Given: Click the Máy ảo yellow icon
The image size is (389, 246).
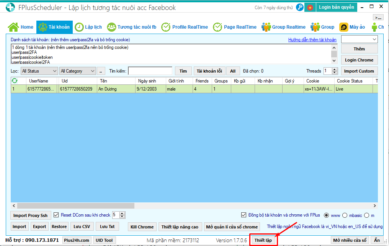Looking at the screenshot, I should pos(344,27).
